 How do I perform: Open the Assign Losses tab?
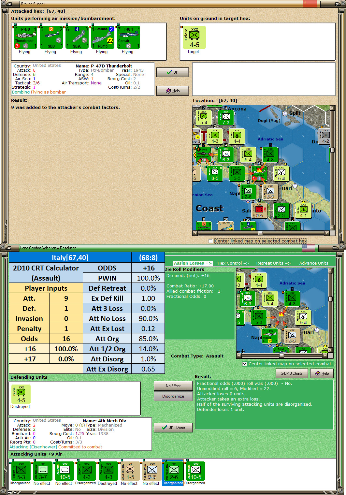193,263
